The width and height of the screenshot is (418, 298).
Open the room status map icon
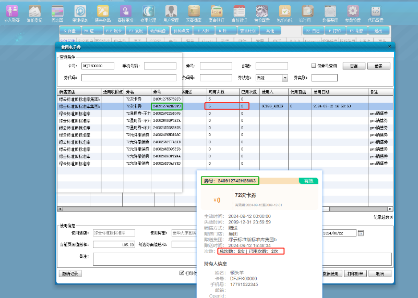pyautogui.click(x=57, y=14)
